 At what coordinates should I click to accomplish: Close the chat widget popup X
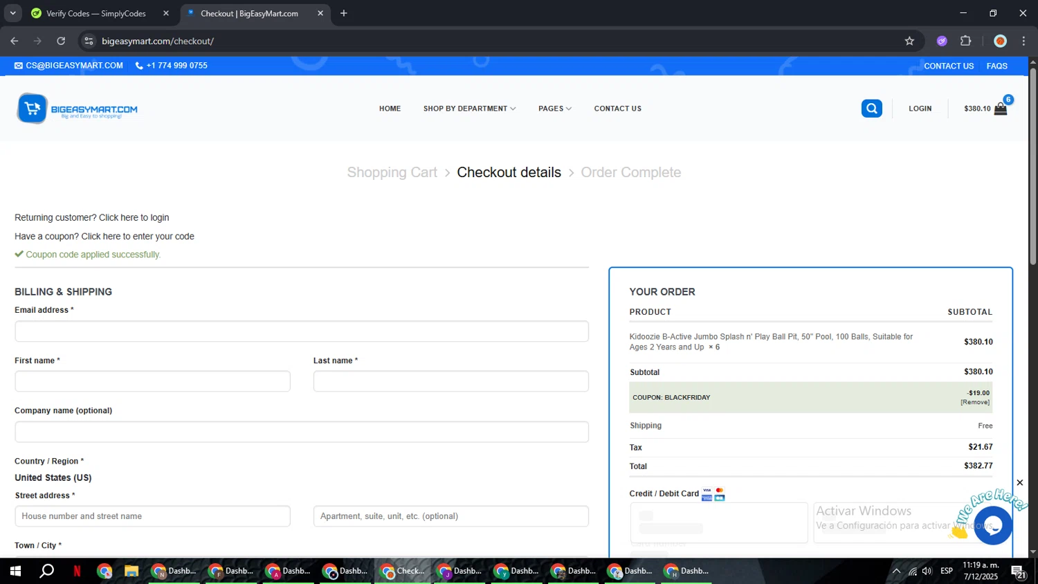[1019, 483]
